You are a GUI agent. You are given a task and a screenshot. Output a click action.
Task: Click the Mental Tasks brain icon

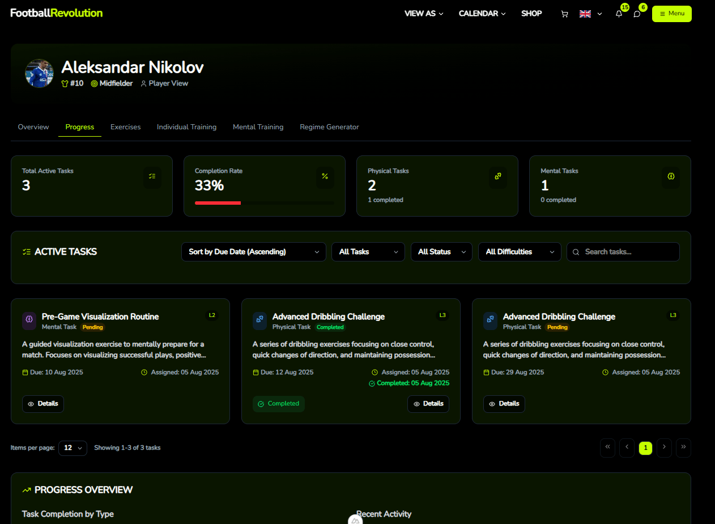click(671, 176)
